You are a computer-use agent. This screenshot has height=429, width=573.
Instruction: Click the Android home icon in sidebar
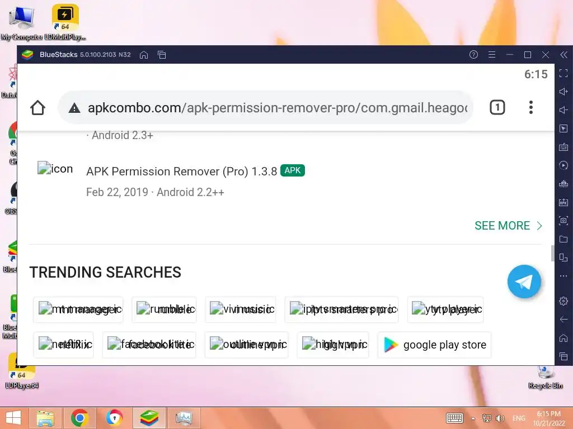563,338
